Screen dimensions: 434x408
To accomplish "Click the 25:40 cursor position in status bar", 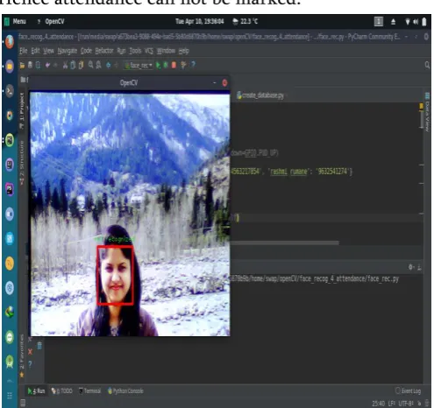I will [378, 404].
